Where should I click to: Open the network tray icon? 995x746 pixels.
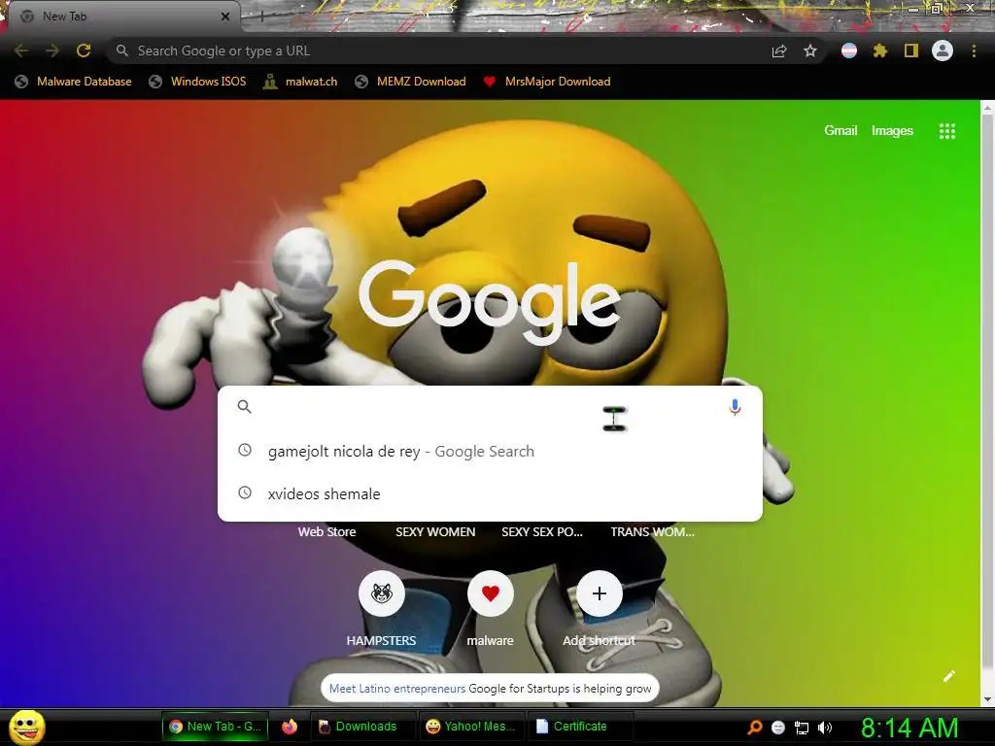coord(802,728)
